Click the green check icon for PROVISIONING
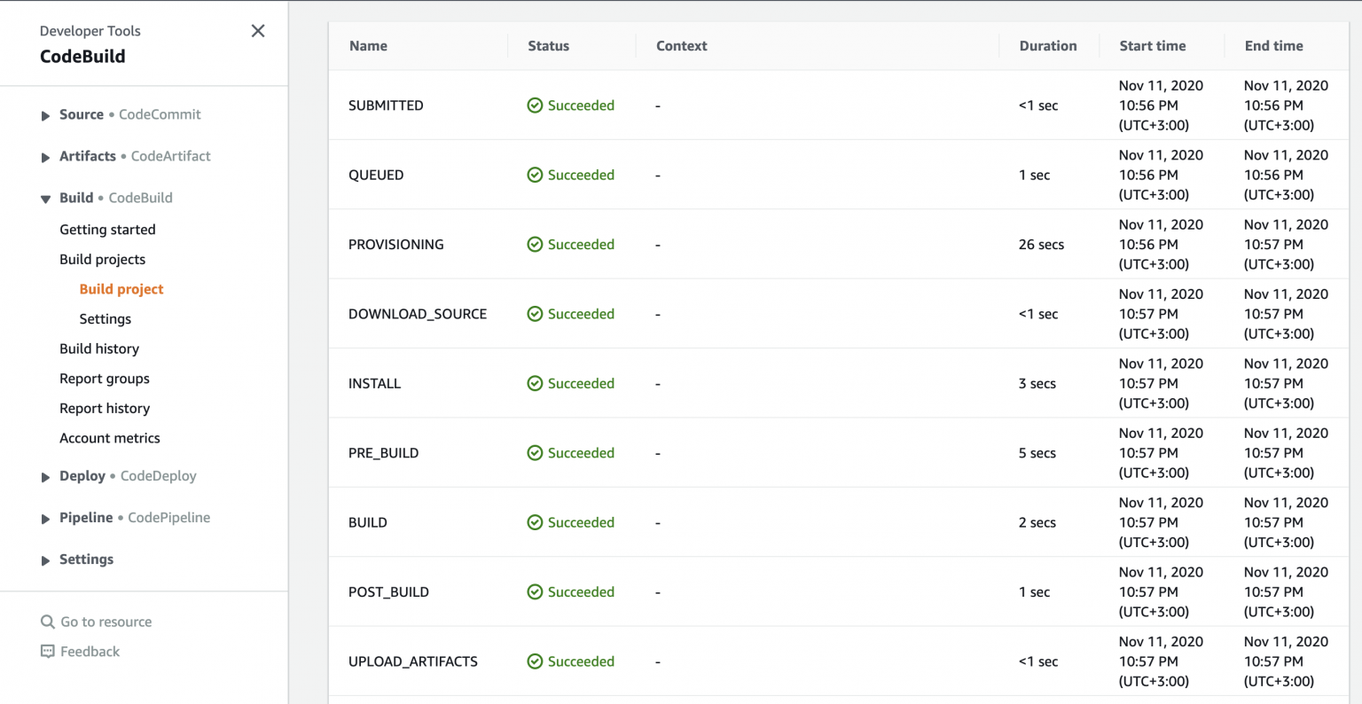 click(x=535, y=244)
